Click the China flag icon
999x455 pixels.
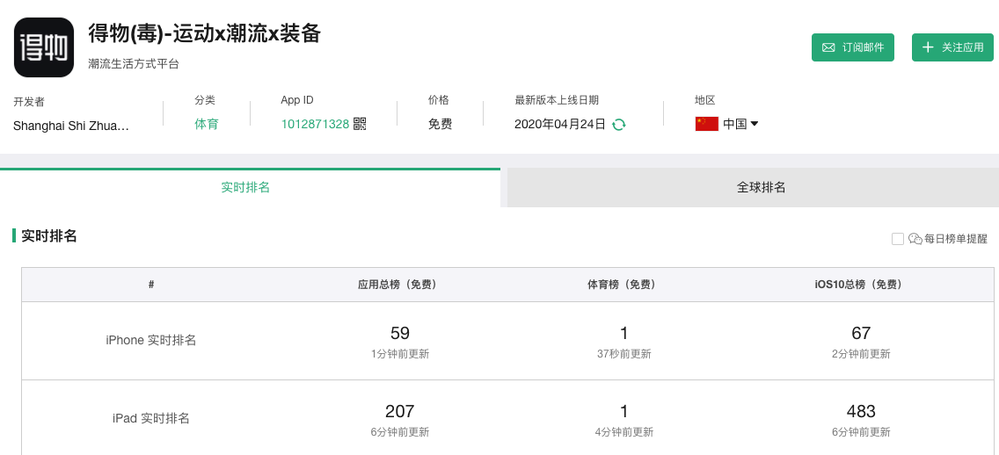click(706, 124)
